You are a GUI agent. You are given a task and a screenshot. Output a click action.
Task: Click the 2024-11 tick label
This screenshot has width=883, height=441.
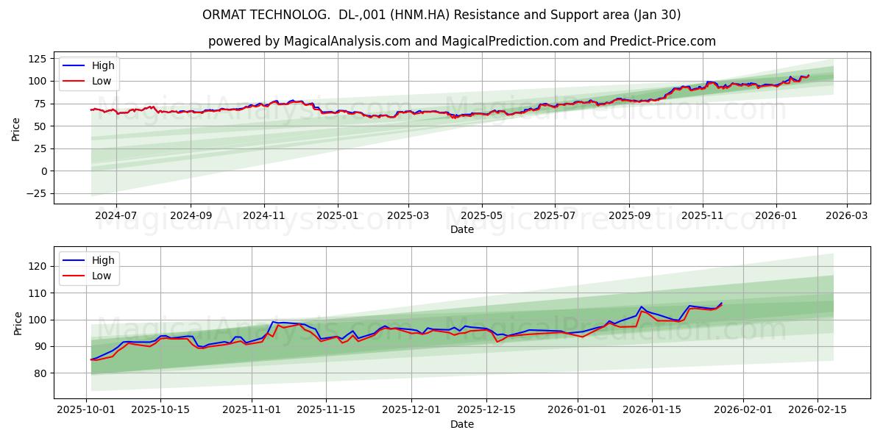[x=264, y=215]
